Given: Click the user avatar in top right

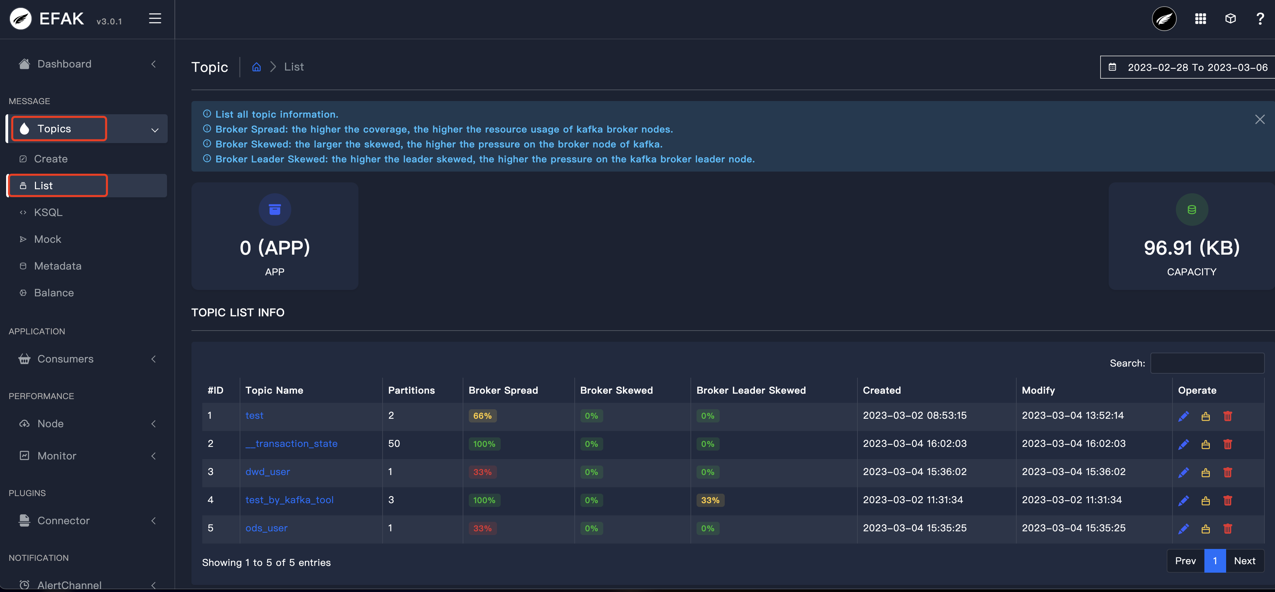Looking at the screenshot, I should coord(1164,19).
